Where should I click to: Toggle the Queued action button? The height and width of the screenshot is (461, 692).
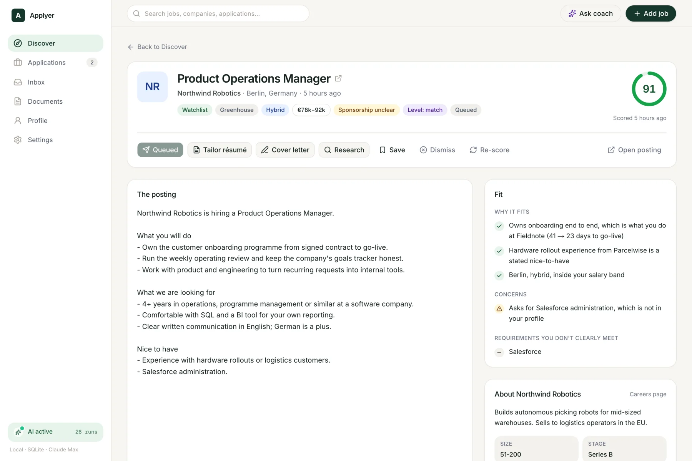[160, 150]
